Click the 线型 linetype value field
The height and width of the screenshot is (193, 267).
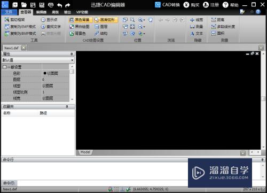point(56,86)
